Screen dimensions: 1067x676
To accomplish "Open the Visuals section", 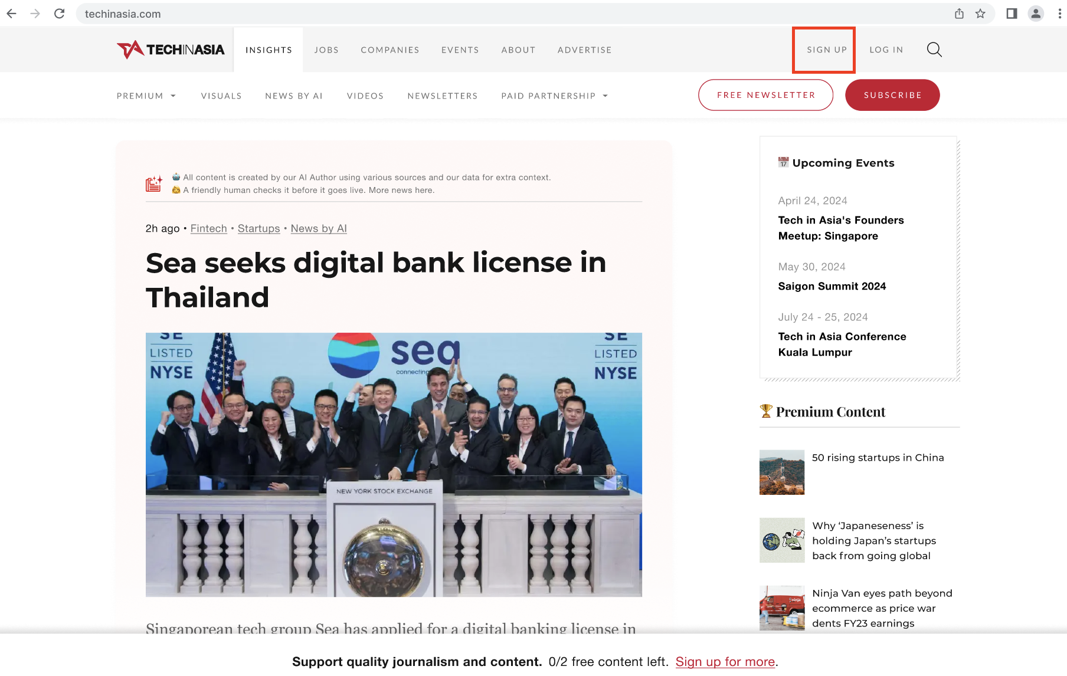I will tap(221, 96).
